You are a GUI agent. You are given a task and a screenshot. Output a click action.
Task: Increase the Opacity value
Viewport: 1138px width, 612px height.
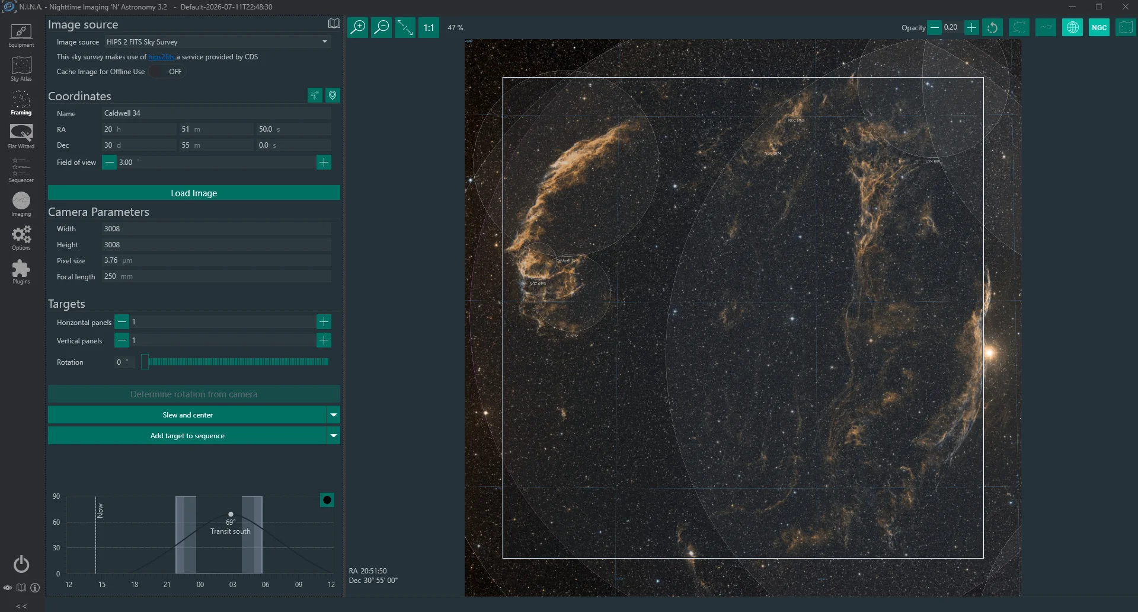pyautogui.click(x=971, y=27)
